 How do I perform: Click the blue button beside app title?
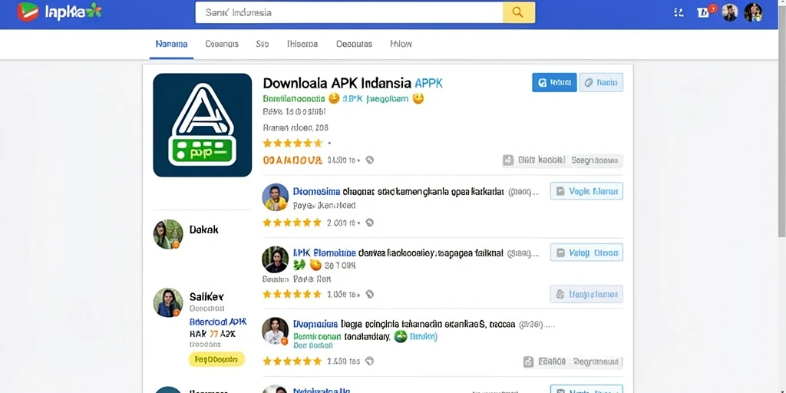[554, 82]
